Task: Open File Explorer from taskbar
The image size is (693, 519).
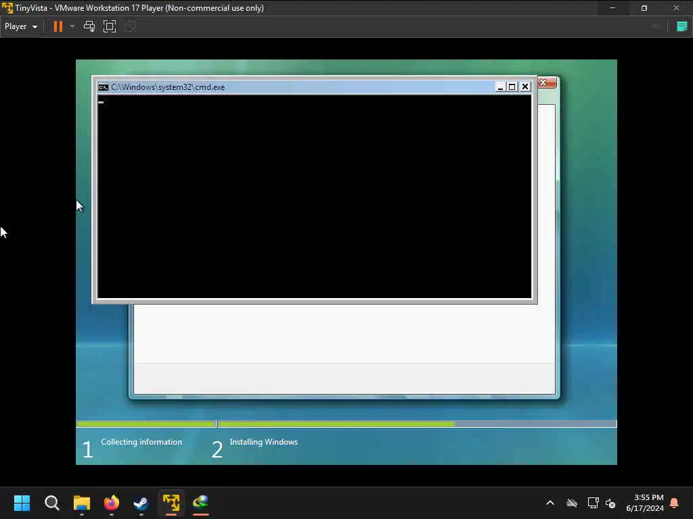Action: tap(82, 503)
